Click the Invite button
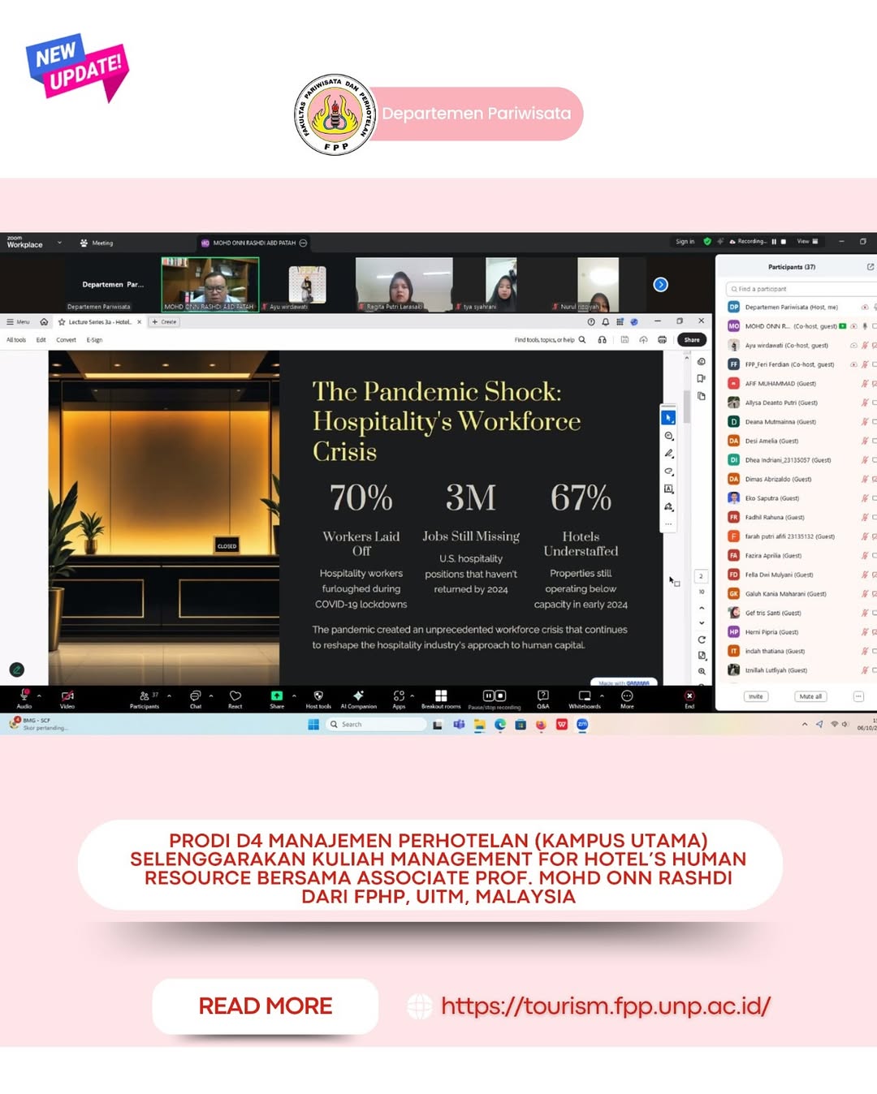877x1094 pixels. pos(755,696)
